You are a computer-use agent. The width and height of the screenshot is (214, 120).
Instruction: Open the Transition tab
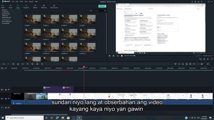click(x=26, y=6)
